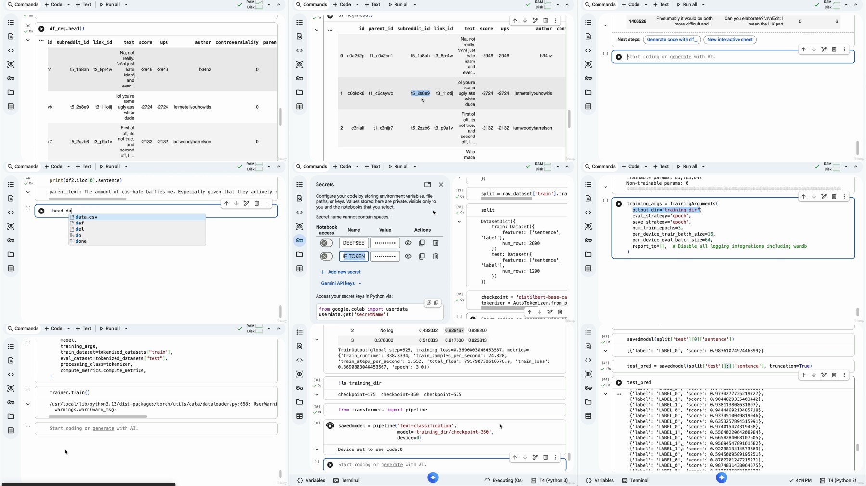The image size is (866, 486).
Task: Open Gemini beside the '4:14 PM' status
Action: 721,477
